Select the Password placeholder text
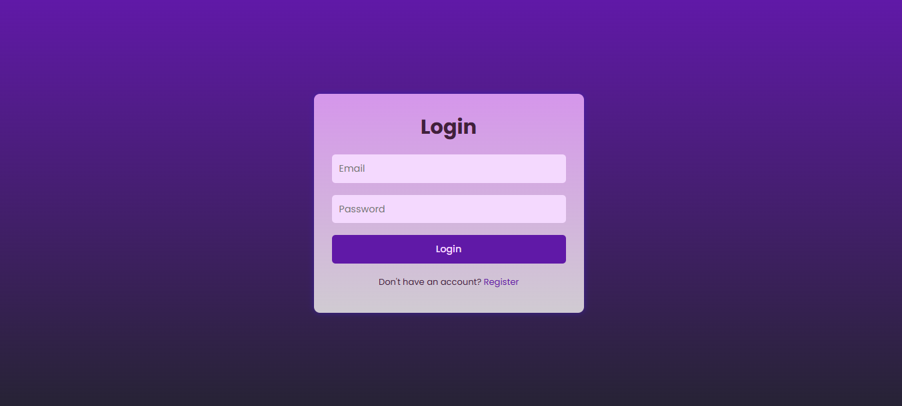The image size is (902, 406). click(362, 209)
